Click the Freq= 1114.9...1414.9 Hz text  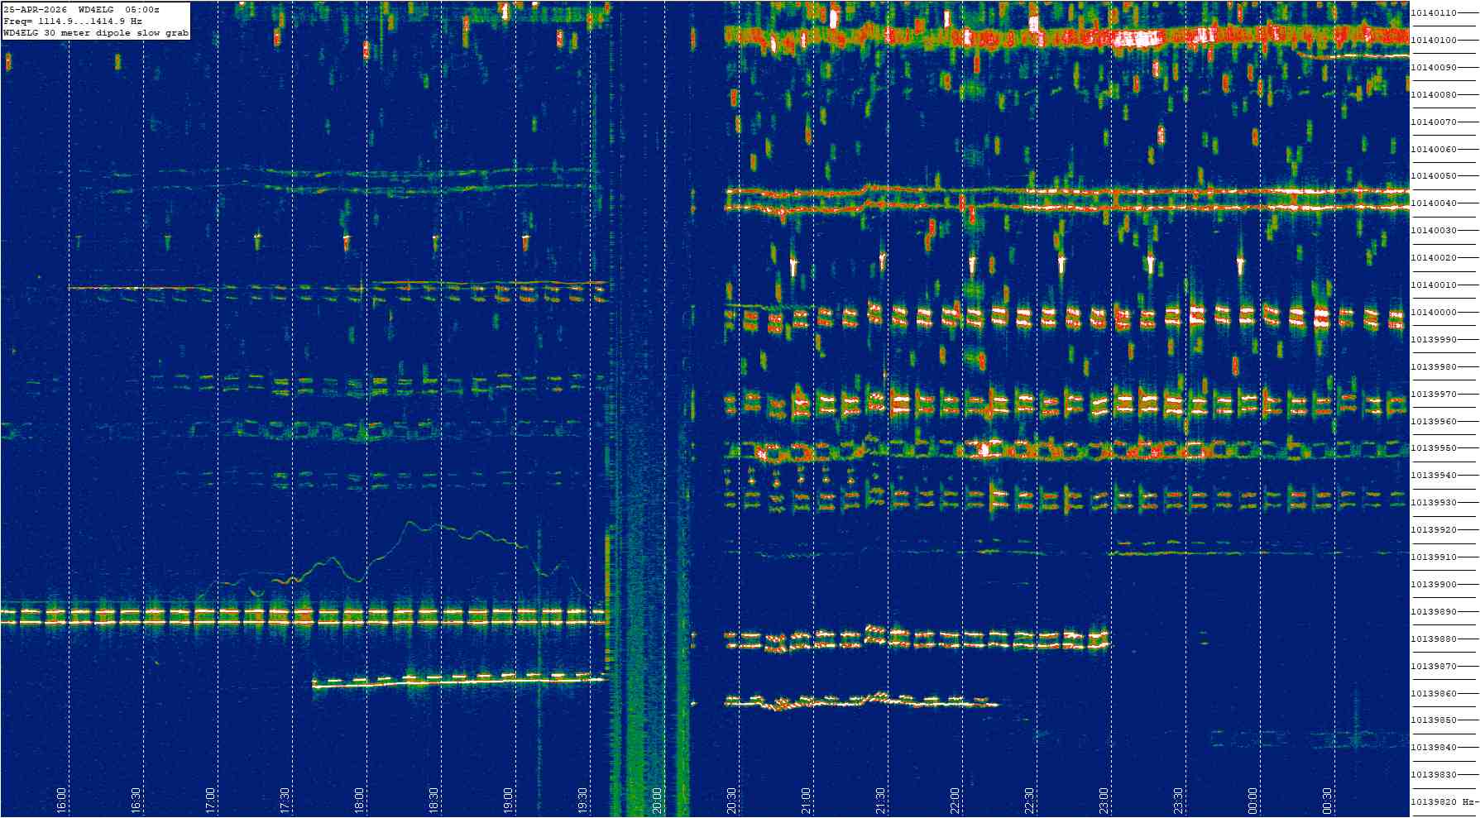[x=72, y=21]
